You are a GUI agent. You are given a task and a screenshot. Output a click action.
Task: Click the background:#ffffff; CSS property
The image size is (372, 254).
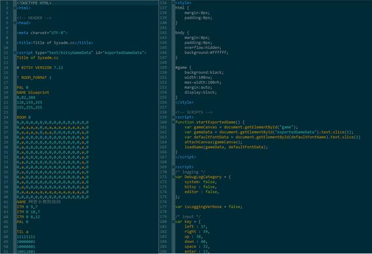(x=206, y=52)
